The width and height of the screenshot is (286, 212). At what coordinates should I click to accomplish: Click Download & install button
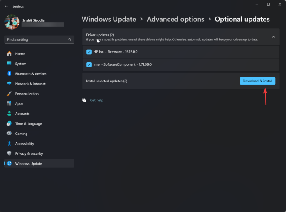(x=257, y=81)
